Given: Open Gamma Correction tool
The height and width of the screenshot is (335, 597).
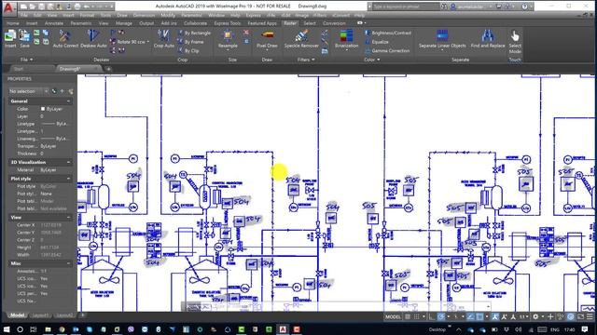Looking at the screenshot, I should 387,50.
